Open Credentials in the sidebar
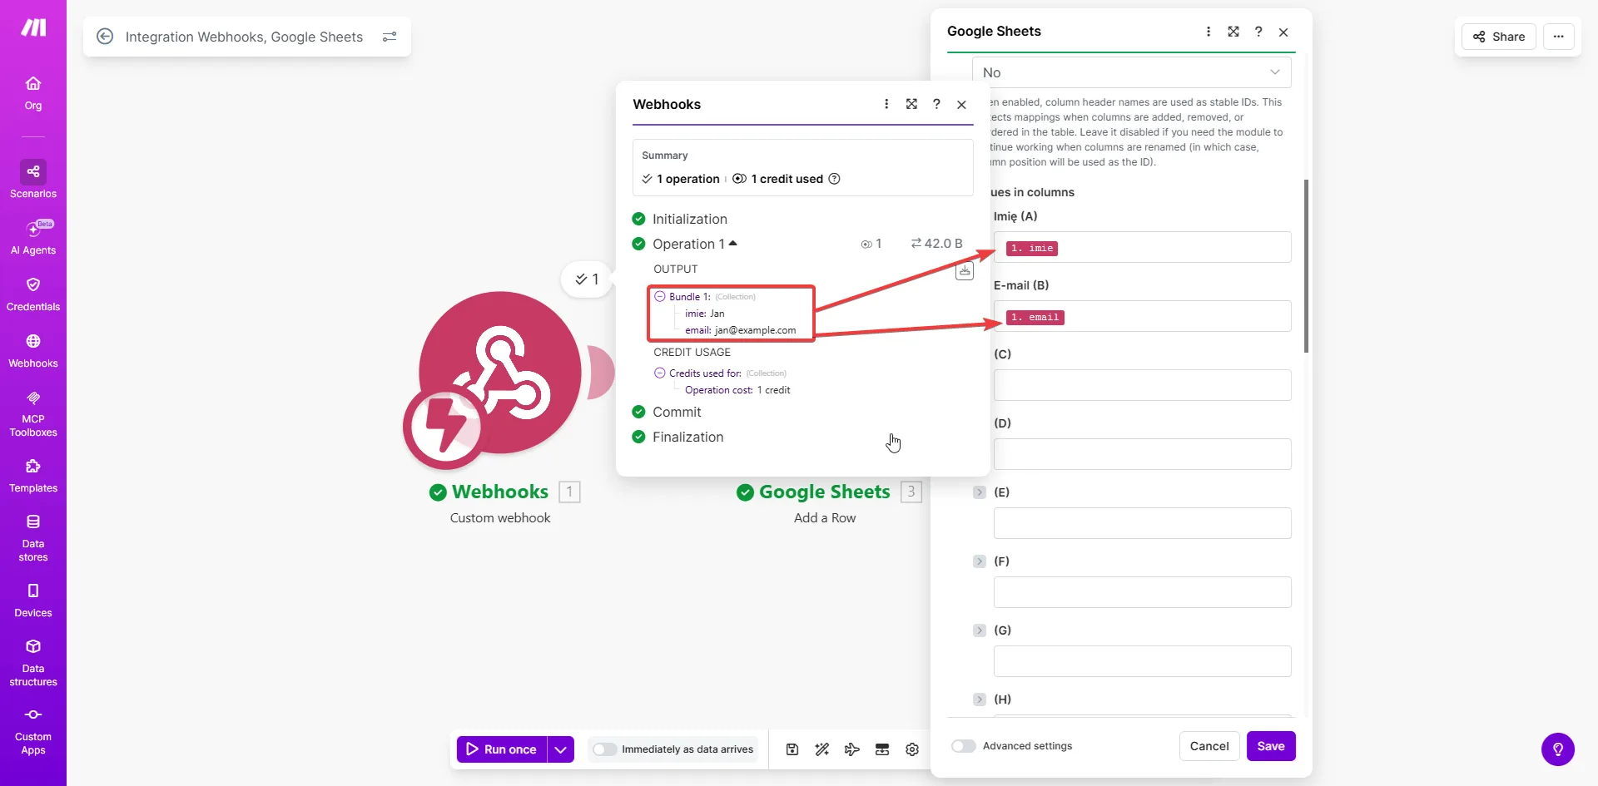The image size is (1598, 786). (33, 294)
